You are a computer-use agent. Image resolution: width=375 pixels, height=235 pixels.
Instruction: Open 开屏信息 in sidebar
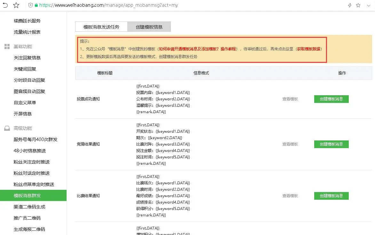pyautogui.click(x=23, y=114)
